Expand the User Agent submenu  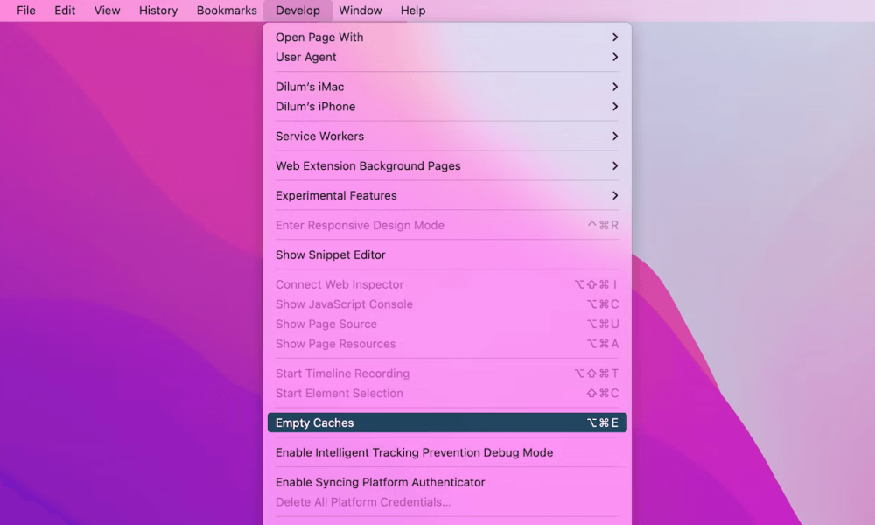(447, 58)
